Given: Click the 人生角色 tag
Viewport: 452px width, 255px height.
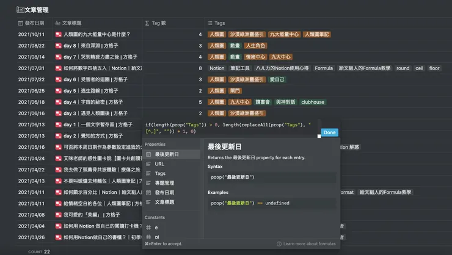Looking at the screenshot, I should pos(255,46).
